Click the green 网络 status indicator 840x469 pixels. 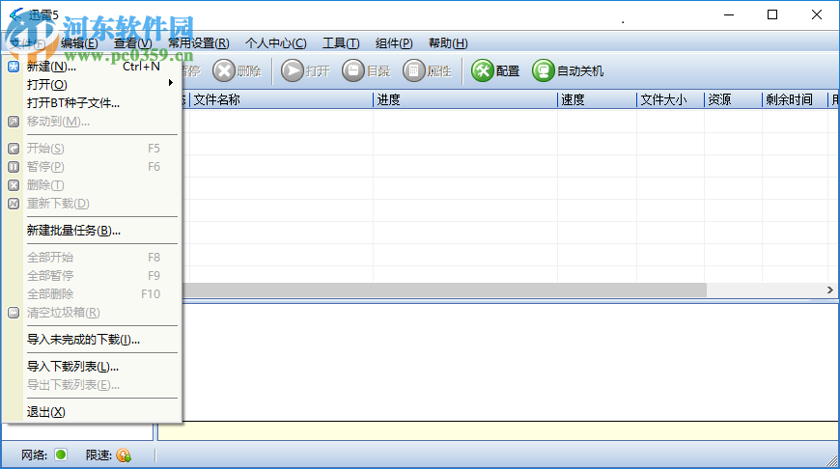[x=61, y=455]
